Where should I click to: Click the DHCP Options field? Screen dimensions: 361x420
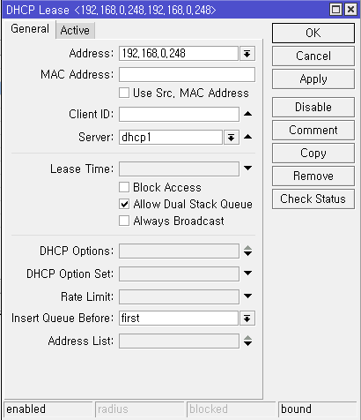click(179, 251)
